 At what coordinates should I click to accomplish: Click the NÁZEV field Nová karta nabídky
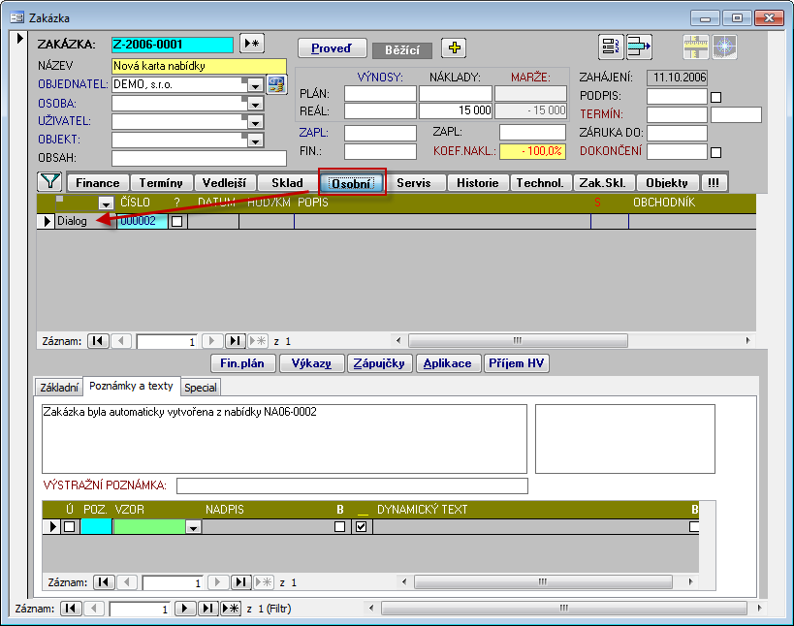coord(199,66)
